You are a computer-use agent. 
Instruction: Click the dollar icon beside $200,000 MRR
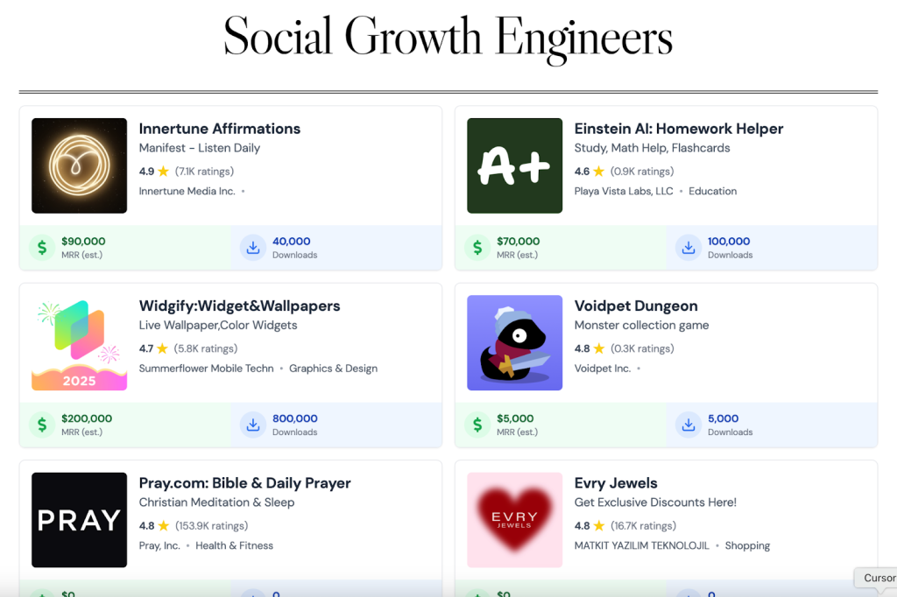coord(42,425)
